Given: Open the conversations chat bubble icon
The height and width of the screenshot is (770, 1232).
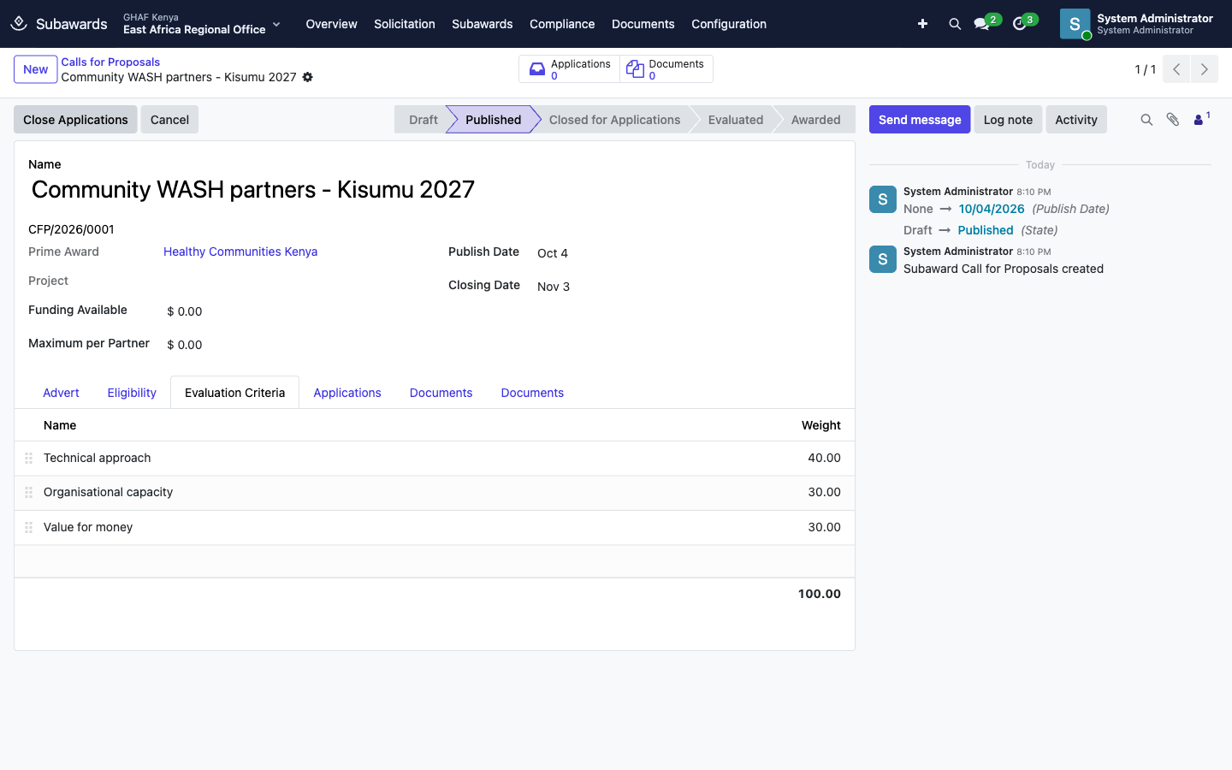Looking at the screenshot, I should pyautogui.click(x=982, y=24).
